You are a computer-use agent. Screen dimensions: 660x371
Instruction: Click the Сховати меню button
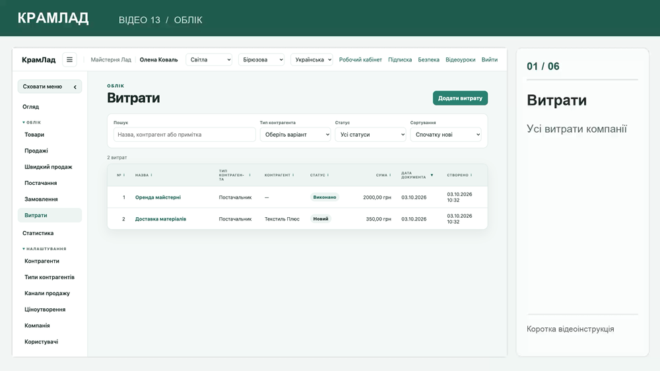[x=49, y=86]
